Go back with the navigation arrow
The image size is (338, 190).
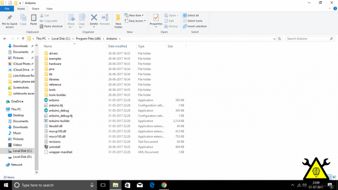[5, 39]
